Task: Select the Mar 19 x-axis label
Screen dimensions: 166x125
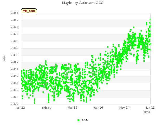Action: 73,108
